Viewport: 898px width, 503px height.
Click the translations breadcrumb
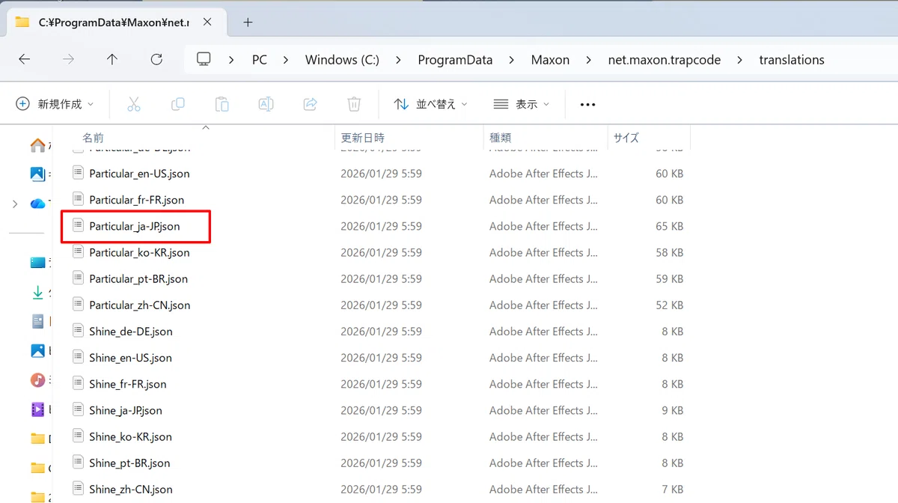coord(792,60)
